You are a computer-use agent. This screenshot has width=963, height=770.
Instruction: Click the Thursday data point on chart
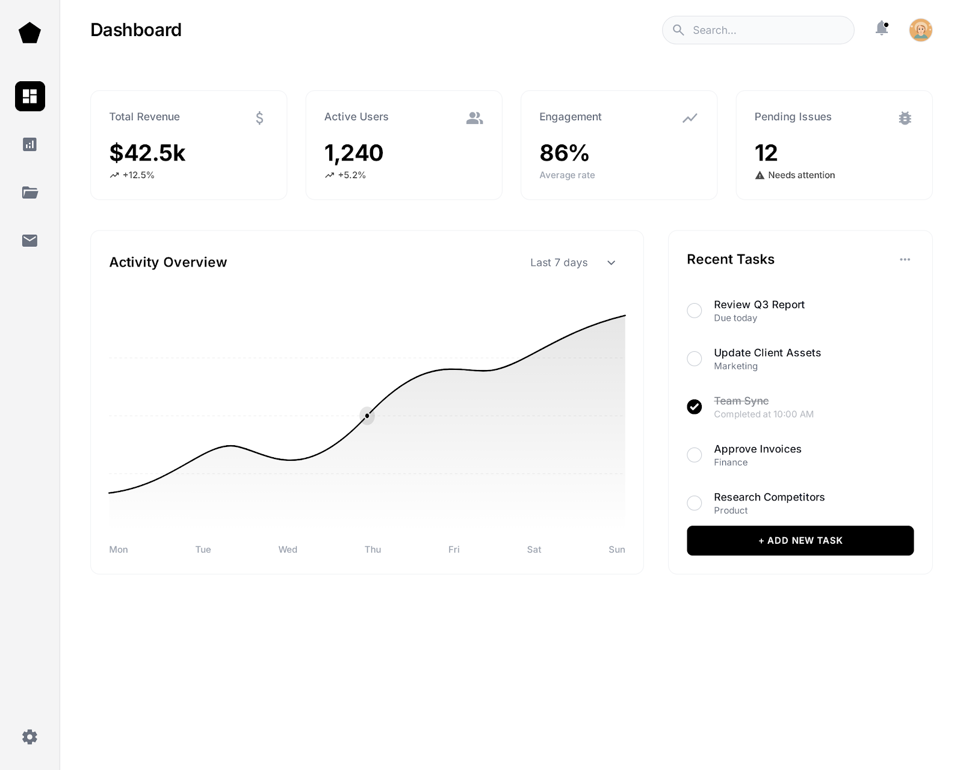[x=367, y=416]
